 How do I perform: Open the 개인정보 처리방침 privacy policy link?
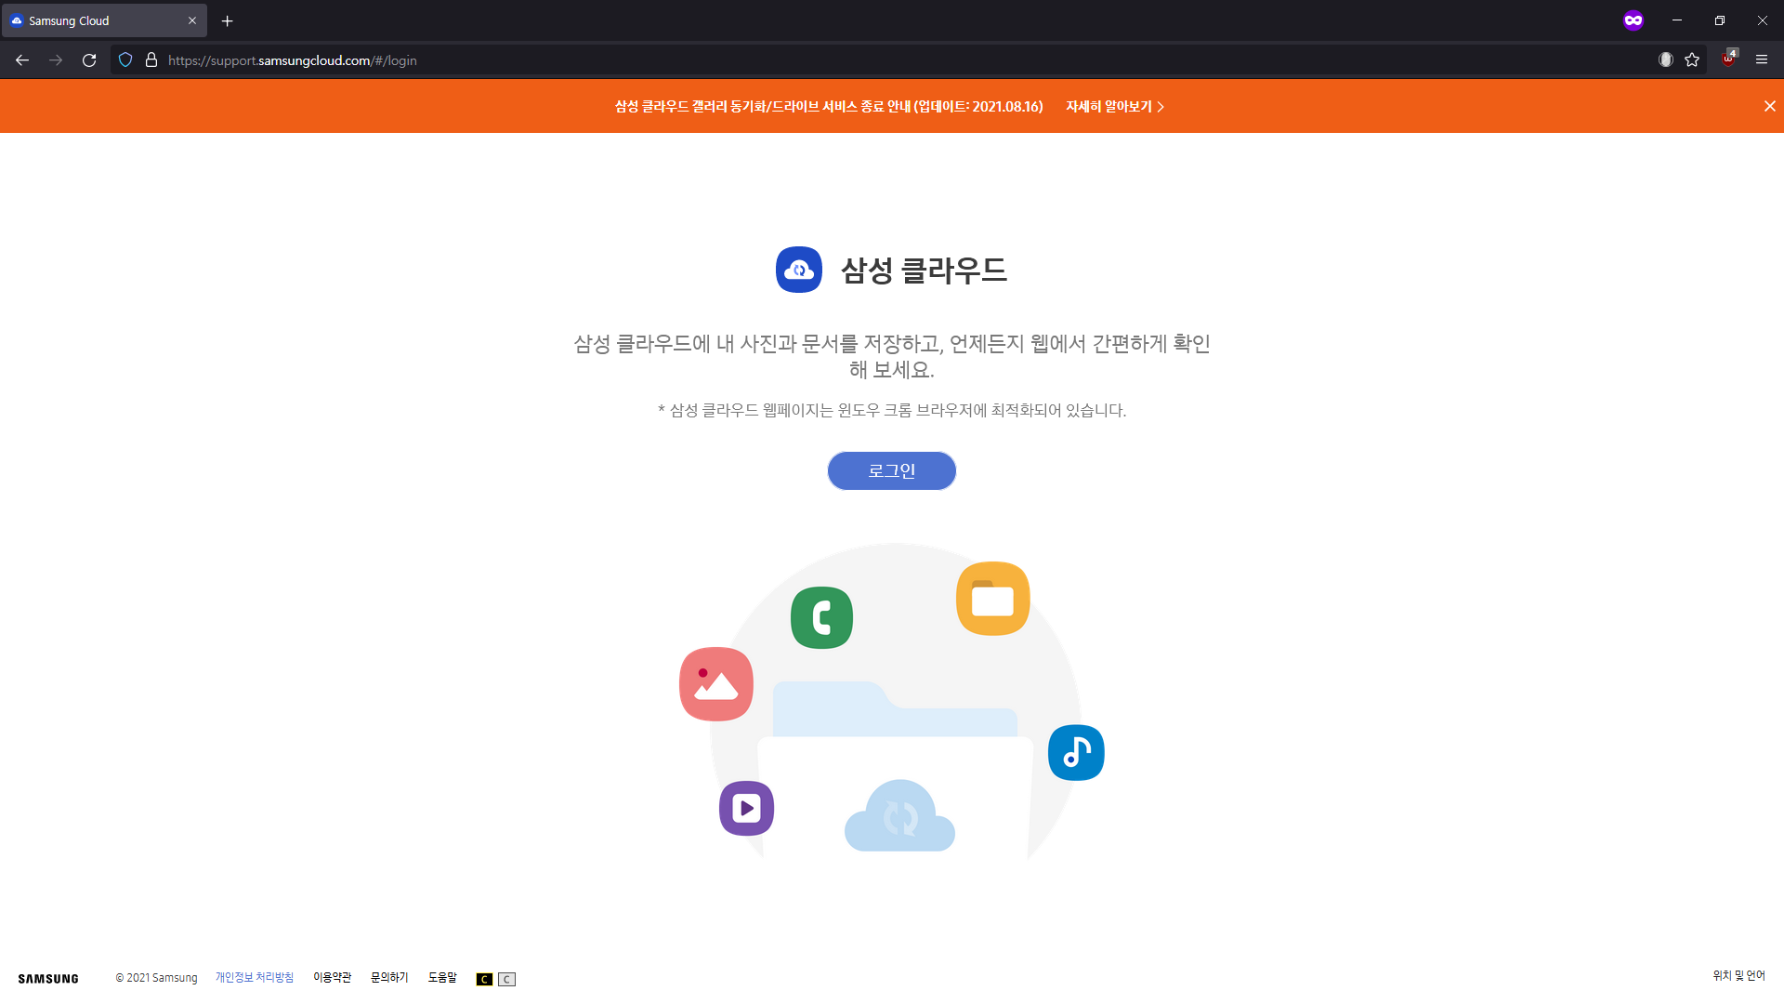tap(255, 977)
